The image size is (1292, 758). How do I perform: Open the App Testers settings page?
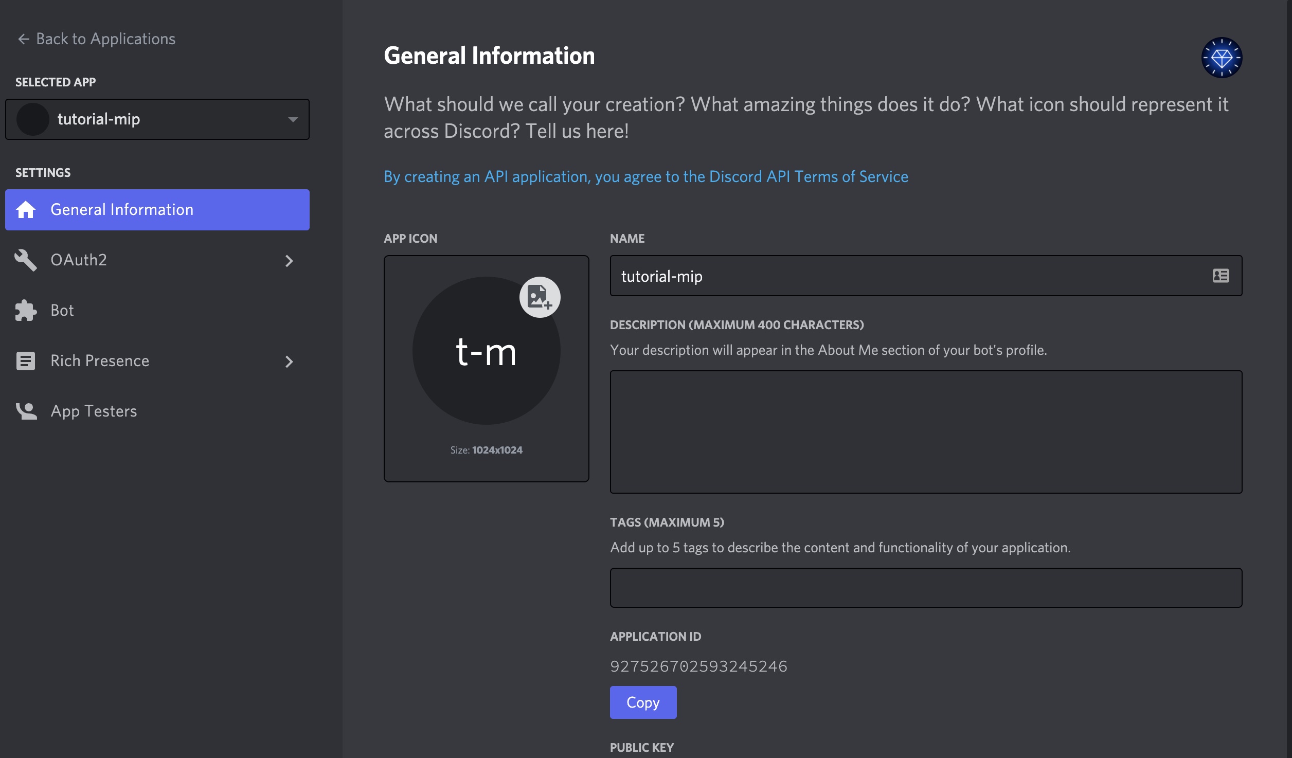tap(157, 411)
